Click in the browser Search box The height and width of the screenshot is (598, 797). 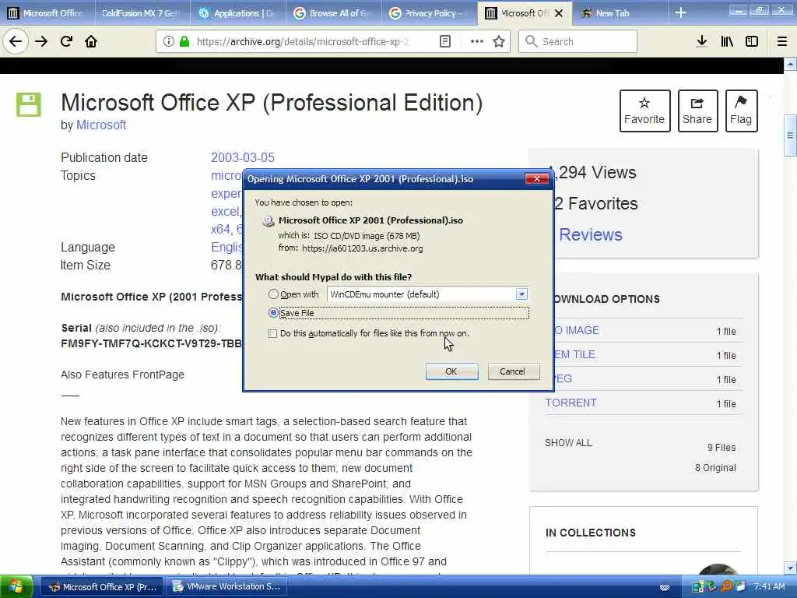[578, 42]
